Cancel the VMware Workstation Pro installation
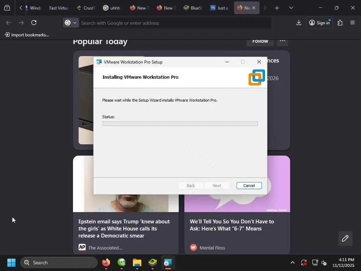Screen dimensions: 361x271 coord(249,186)
